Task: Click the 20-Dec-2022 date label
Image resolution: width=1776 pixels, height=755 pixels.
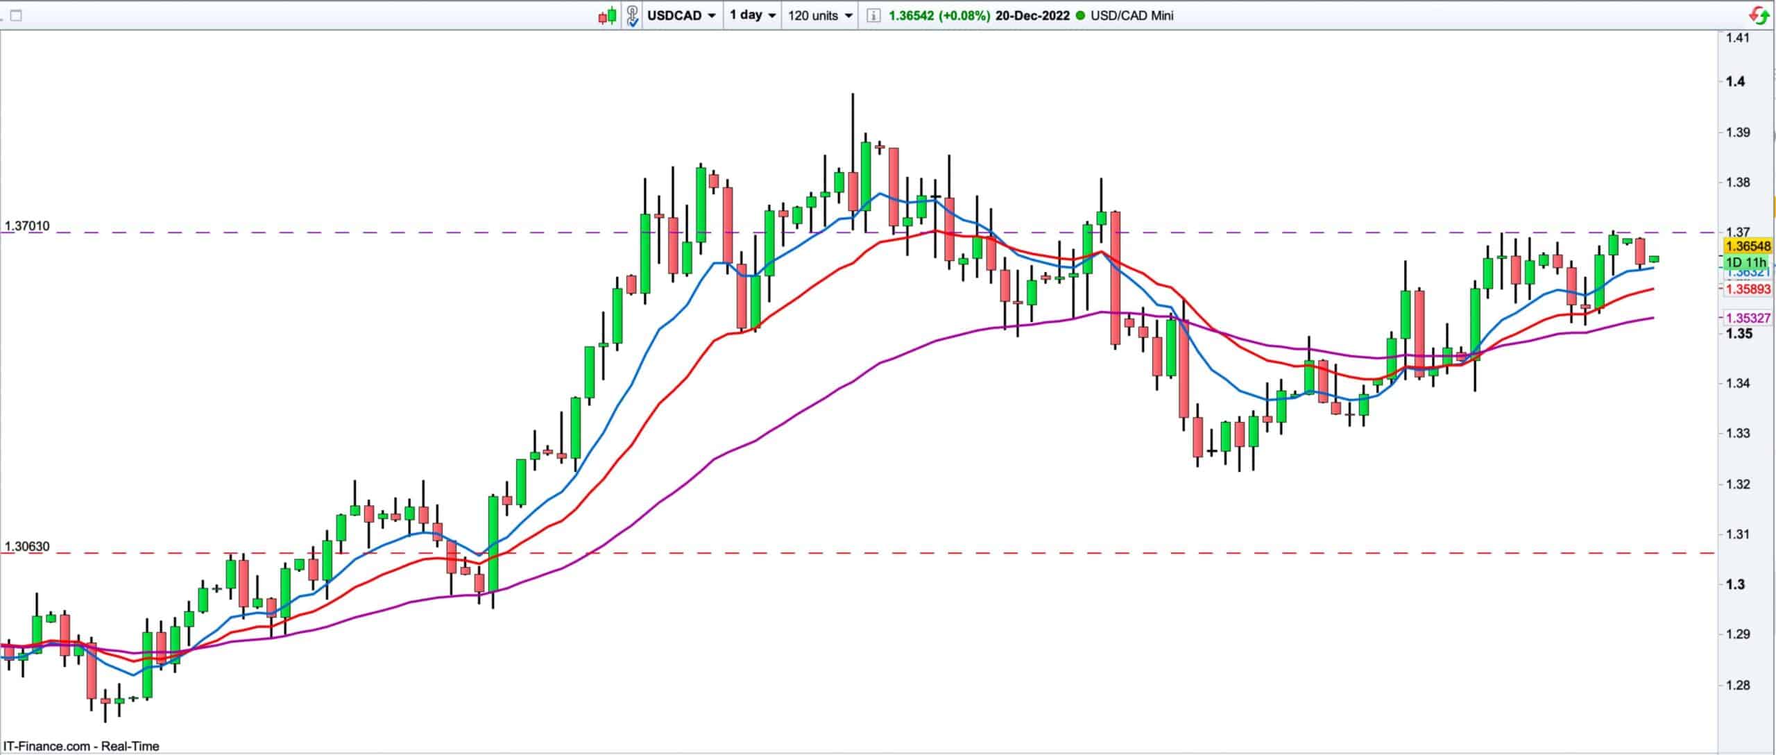Action: coord(1032,15)
